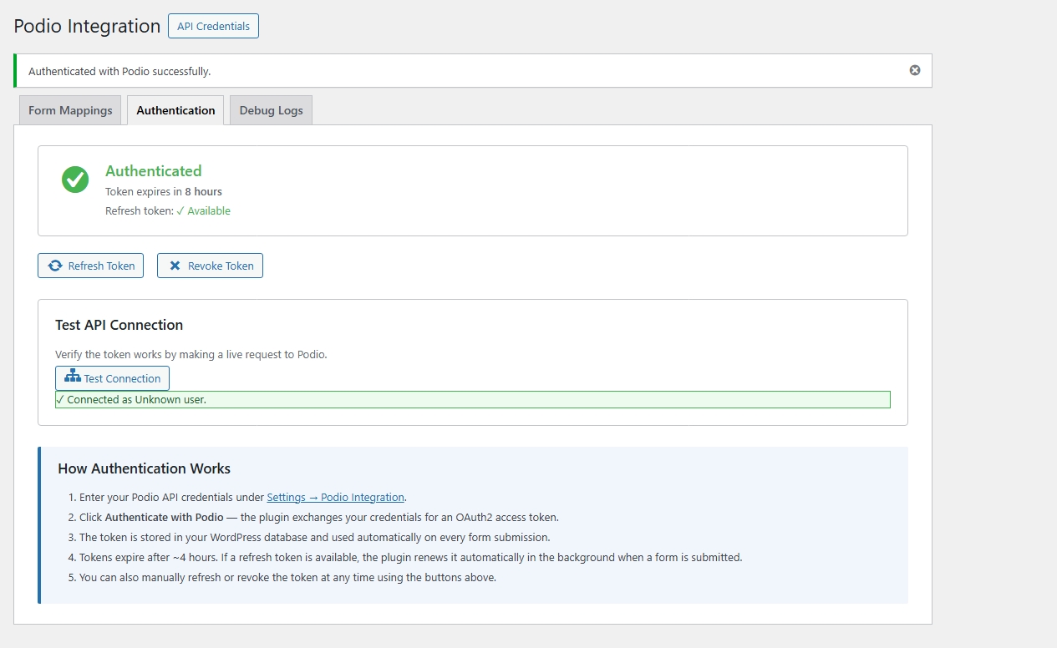This screenshot has height=648, width=1057.
Task: Click the 'How Authentication Works' heading
Action: tap(144, 468)
